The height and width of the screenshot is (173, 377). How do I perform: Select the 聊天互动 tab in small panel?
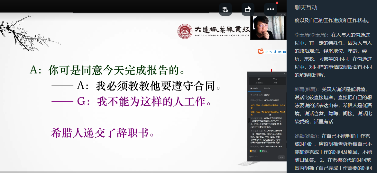click(254, 88)
